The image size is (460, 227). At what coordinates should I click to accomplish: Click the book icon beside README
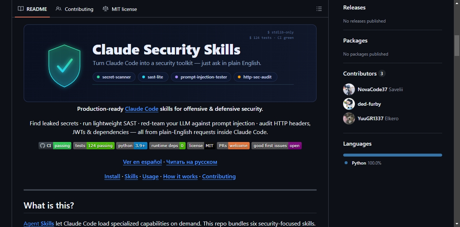click(x=21, y=9)
